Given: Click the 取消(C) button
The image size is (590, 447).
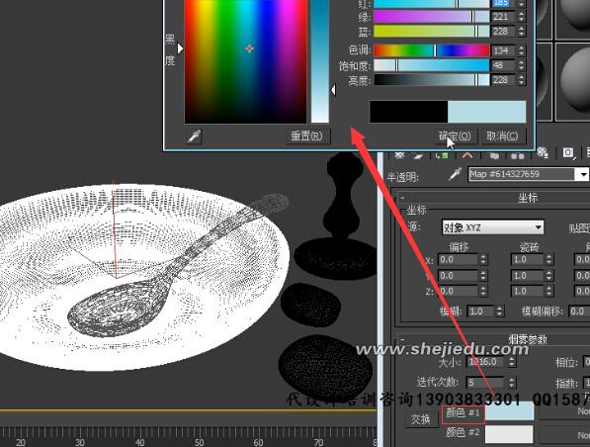Looking at the screenshot, I should coord(502,135).
